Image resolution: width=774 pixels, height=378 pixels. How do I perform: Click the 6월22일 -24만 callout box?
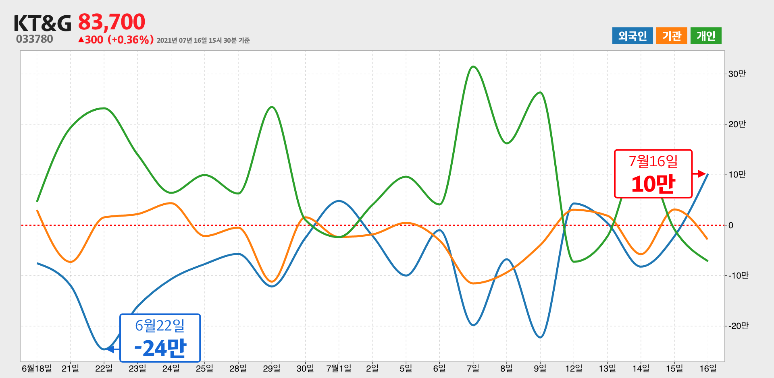tap(160, 338)
